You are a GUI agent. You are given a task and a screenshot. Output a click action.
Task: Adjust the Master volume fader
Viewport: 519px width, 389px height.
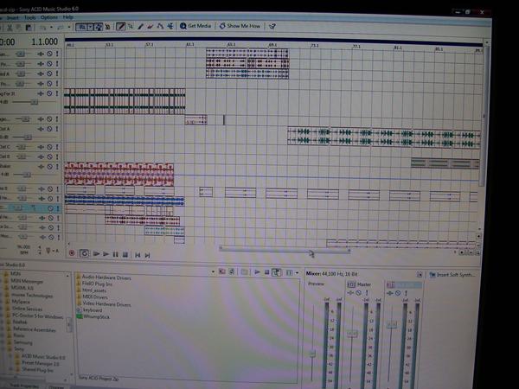click(352, 334)
